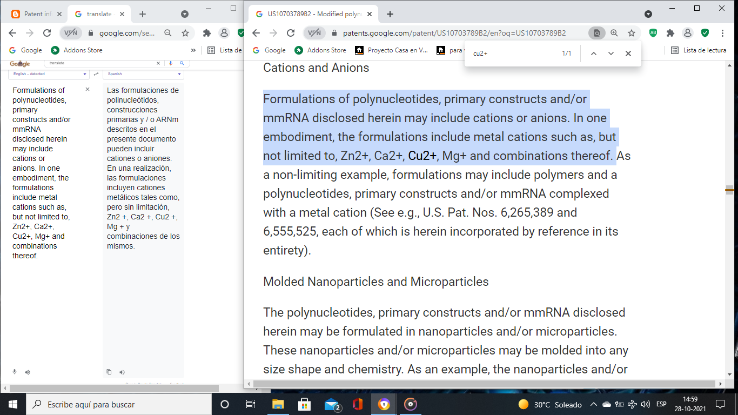Select the US10703789B2 patent tab
The width and height of the screenshot is (738, 415).
coord(313,14)
